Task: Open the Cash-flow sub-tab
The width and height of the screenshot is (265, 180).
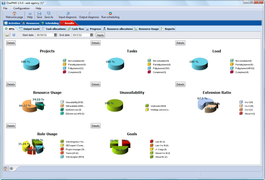Action: (76, 29)
